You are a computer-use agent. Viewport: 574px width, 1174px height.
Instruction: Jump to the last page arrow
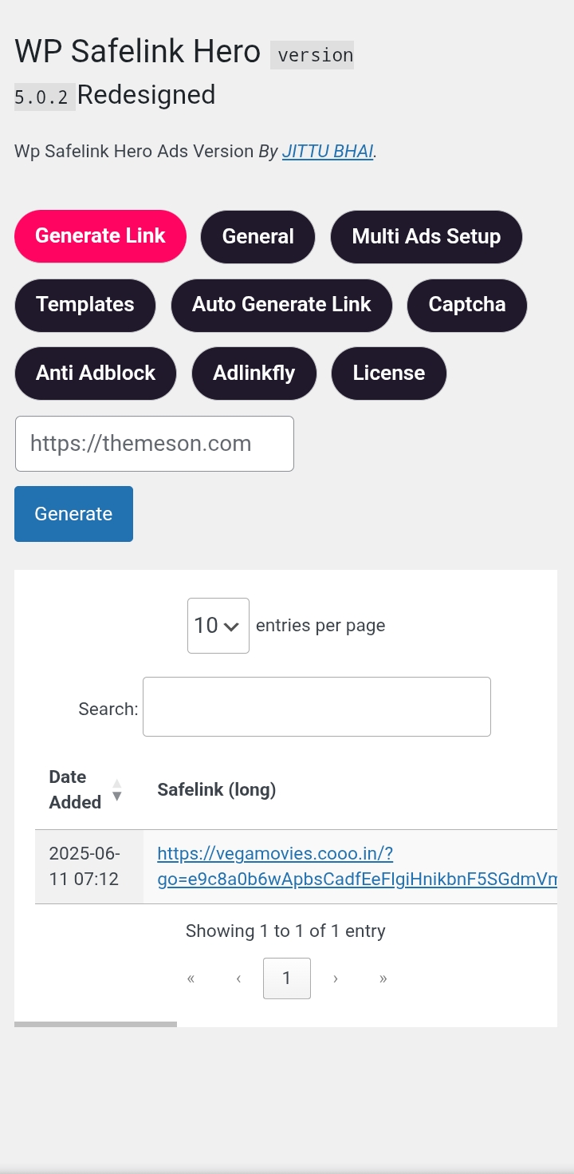(x=383, y=979)
